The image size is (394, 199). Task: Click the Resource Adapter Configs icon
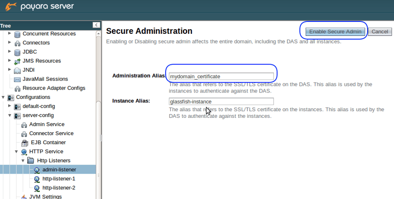tap(17, 88)
